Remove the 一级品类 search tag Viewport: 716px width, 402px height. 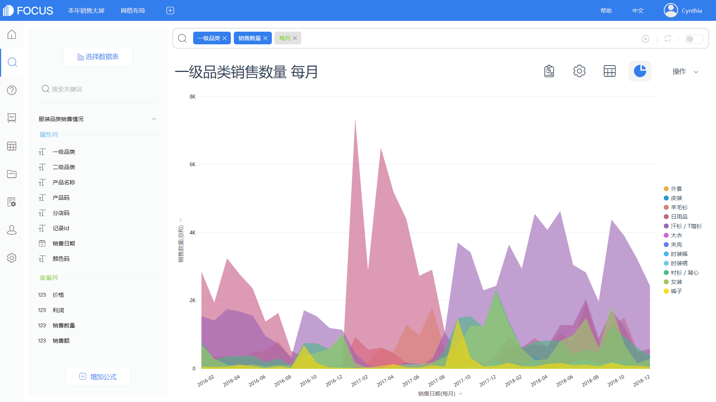[x=224, y=38]
